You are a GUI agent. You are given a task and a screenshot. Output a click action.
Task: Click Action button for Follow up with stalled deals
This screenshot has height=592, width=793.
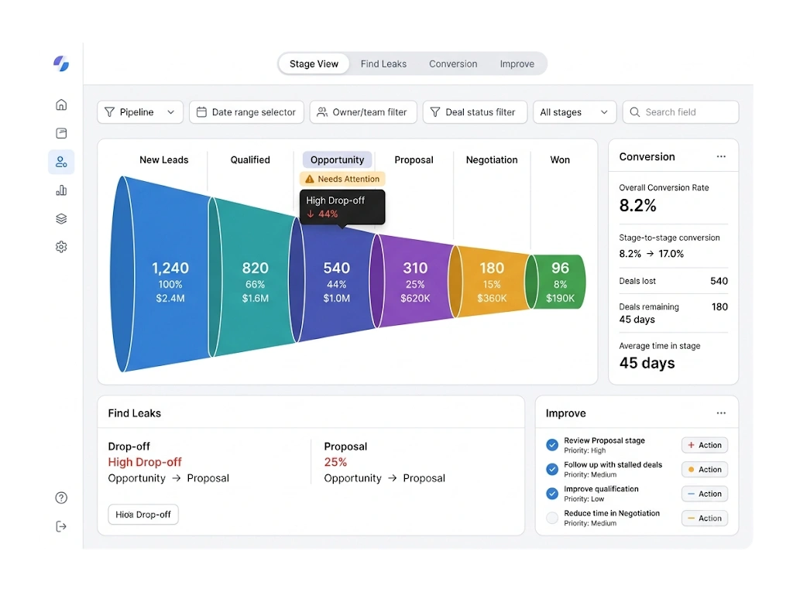(x=705, y=470)
